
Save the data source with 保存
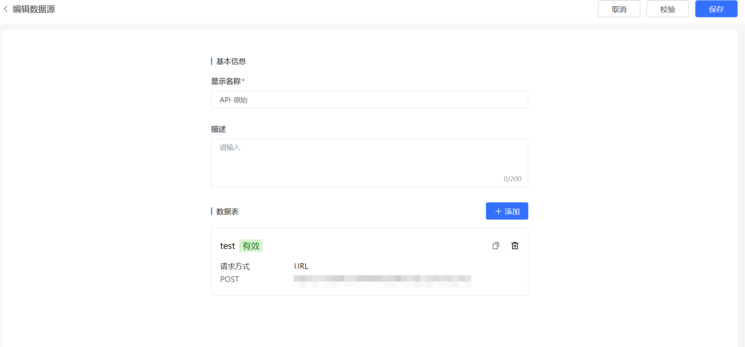pyautogui.click(x=716, y=9)
